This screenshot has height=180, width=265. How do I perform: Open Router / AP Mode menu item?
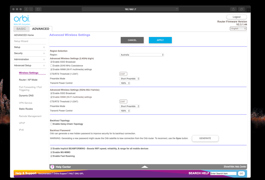click(x=28, y=80)
